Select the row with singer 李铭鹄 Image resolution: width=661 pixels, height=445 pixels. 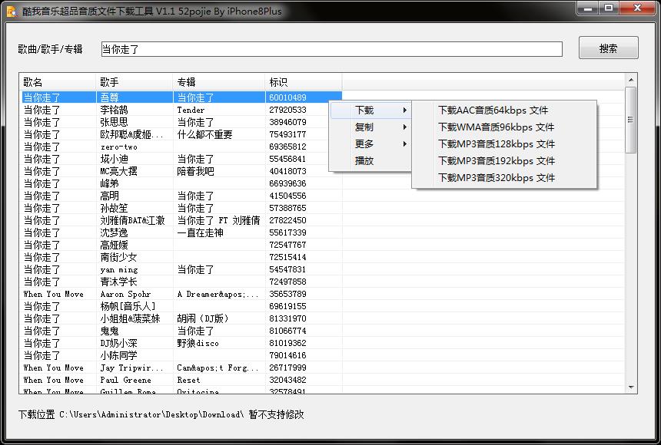tap(181, 110)
